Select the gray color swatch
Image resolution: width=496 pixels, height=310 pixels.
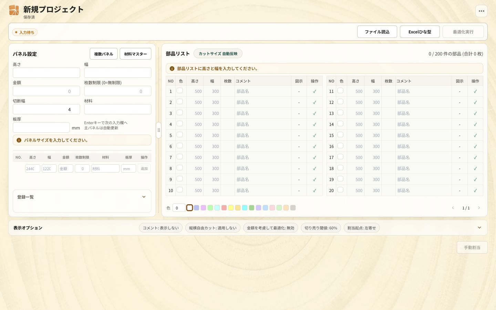click(x=293, y=208)
